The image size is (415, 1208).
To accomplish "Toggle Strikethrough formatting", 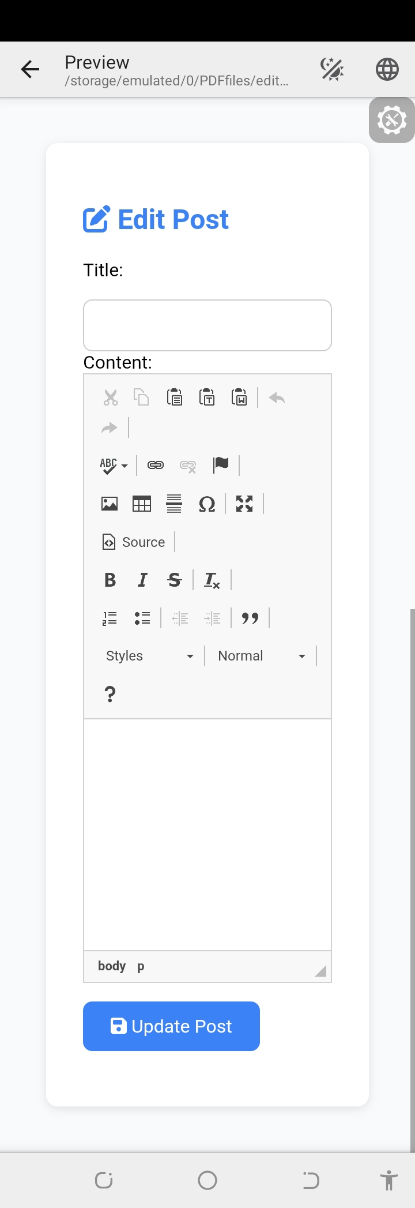I will 175,580.
